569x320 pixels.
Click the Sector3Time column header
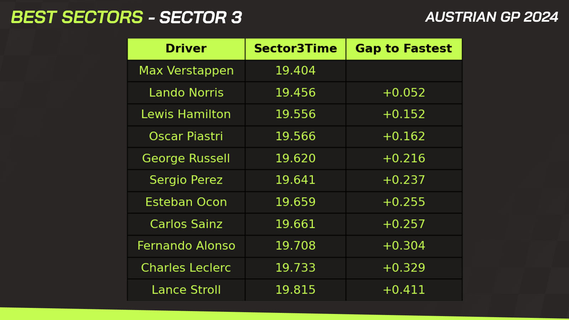coord(296,49)
